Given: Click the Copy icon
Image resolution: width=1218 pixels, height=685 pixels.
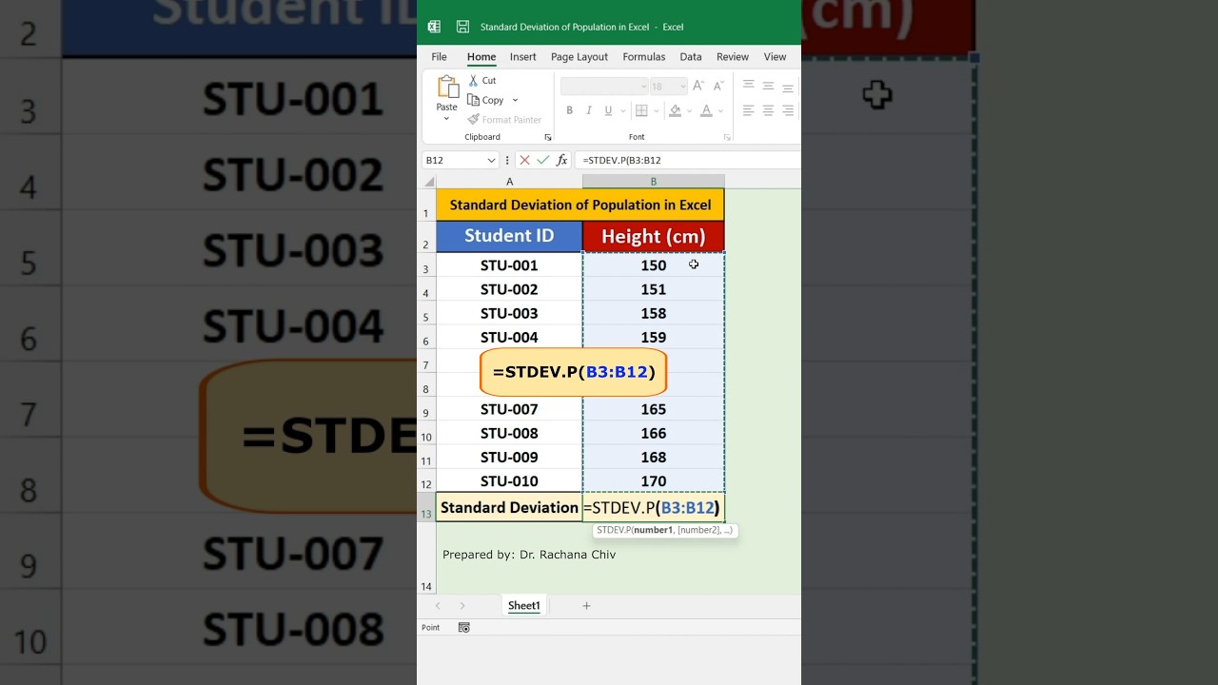Looking at the screenshot, I should (x=473, y=100).
